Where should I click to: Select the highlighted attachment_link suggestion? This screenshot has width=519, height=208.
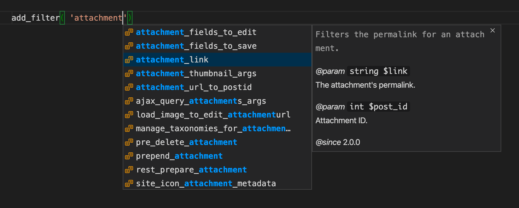point(172,60)
